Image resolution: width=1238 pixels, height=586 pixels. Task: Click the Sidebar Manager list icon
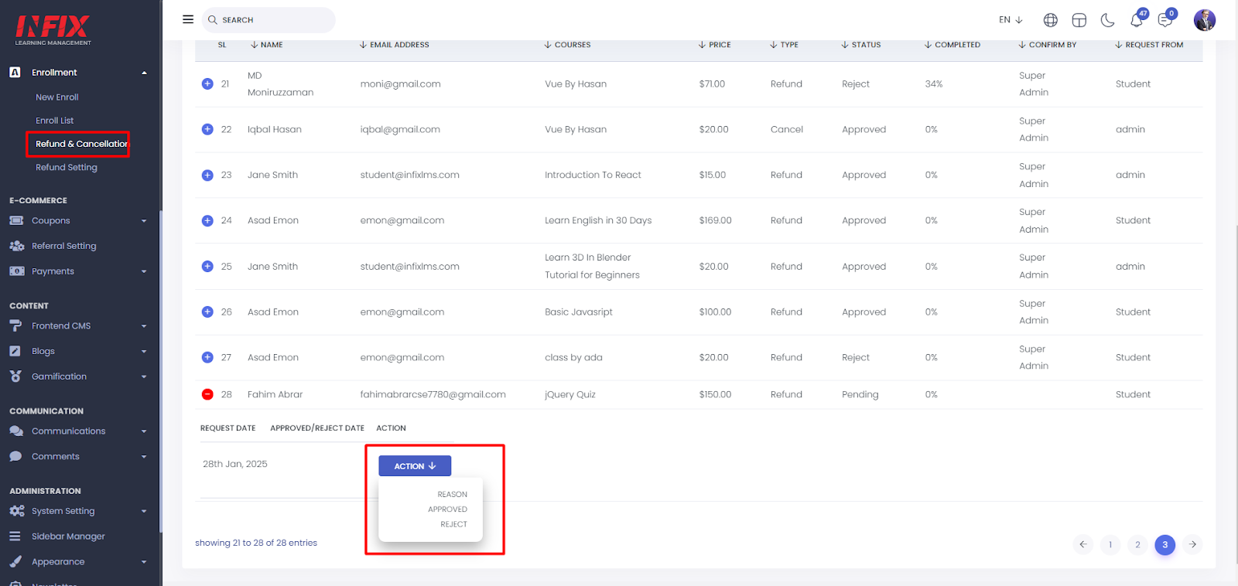click(x=15, y=536)
